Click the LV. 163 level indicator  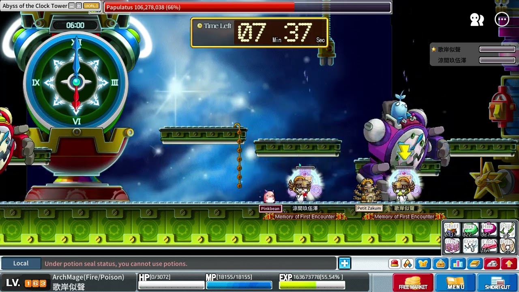tap(26, 283)
